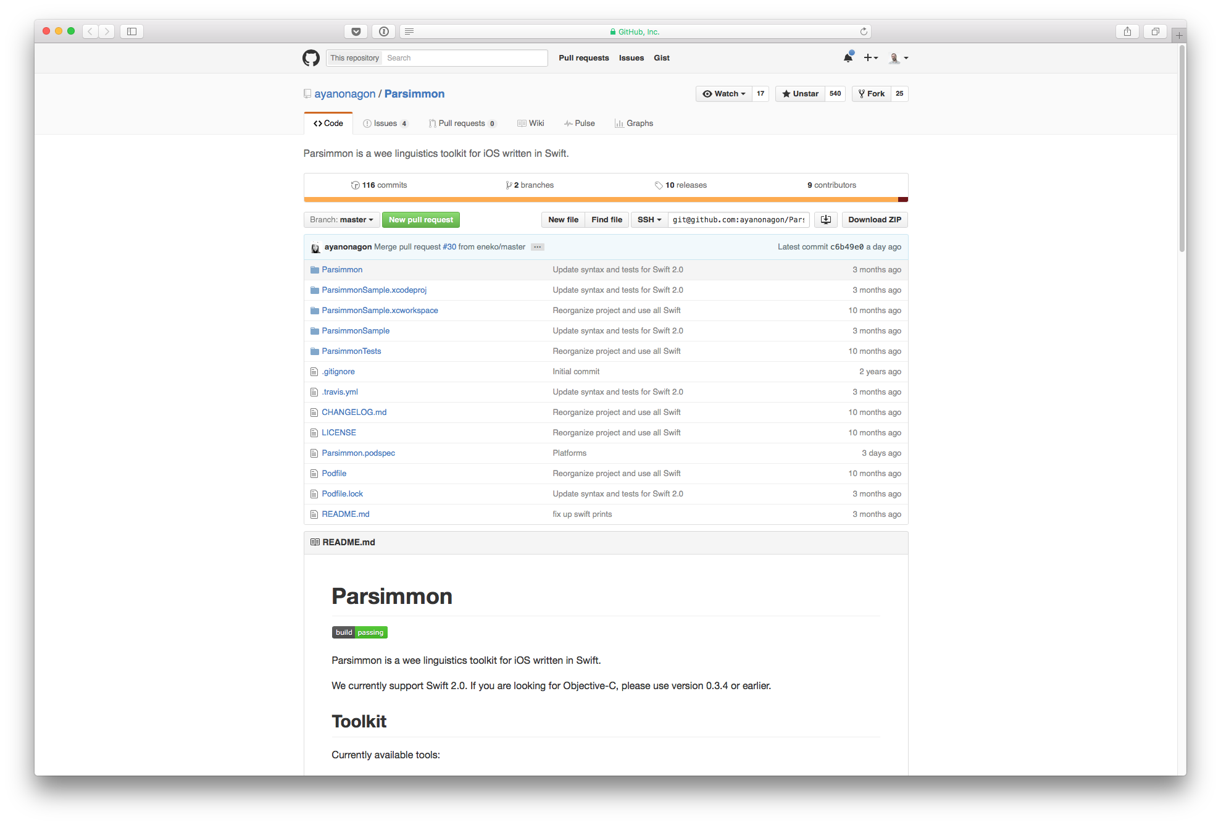
Task: Open README.md in the file list
Action: tap(345, 514)
